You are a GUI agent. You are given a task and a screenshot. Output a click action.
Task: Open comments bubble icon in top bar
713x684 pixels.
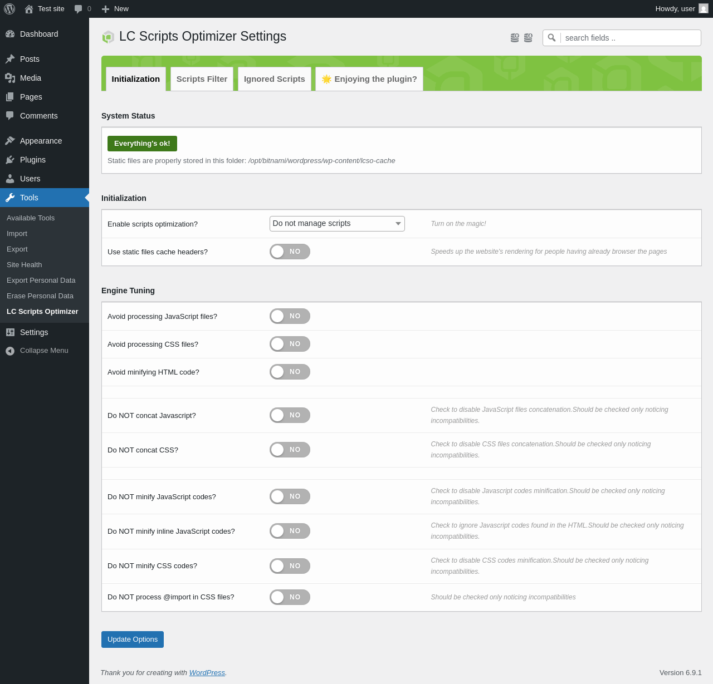(79, 9)
